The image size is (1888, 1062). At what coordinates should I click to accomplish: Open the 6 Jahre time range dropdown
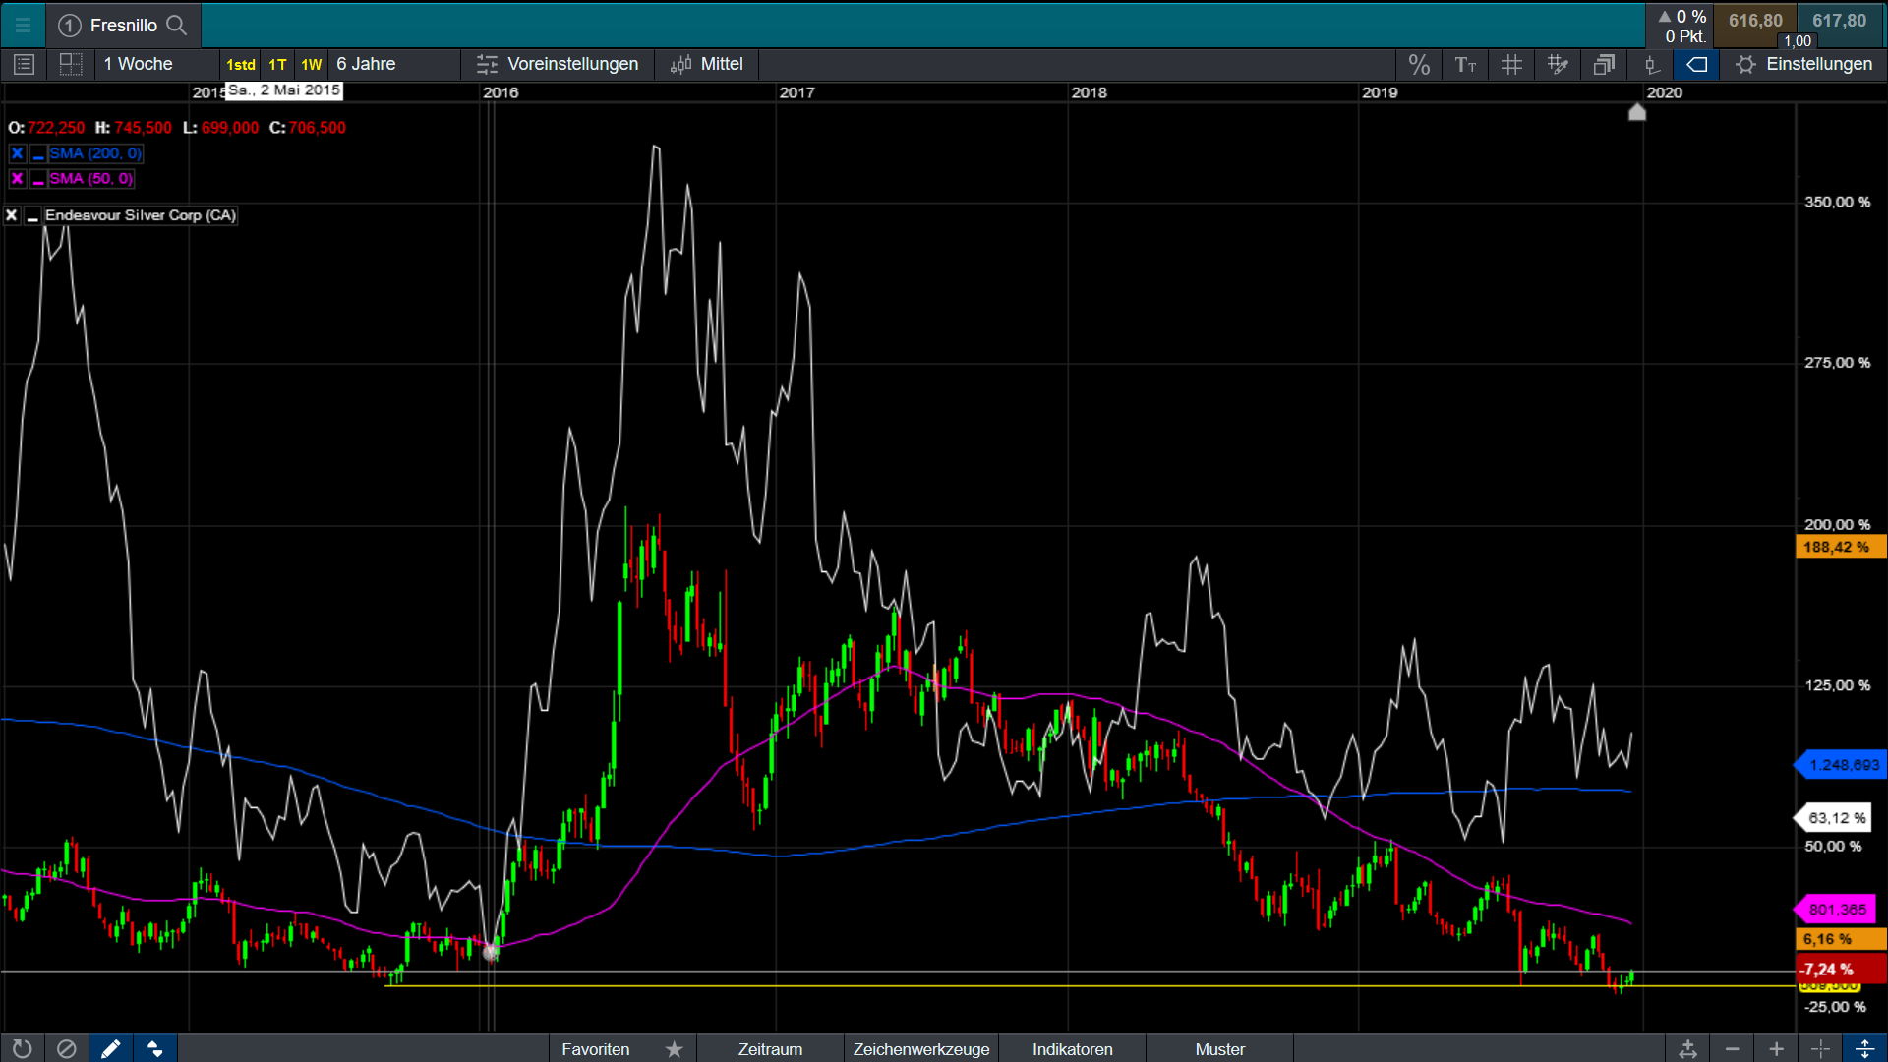tap(366, 64)
